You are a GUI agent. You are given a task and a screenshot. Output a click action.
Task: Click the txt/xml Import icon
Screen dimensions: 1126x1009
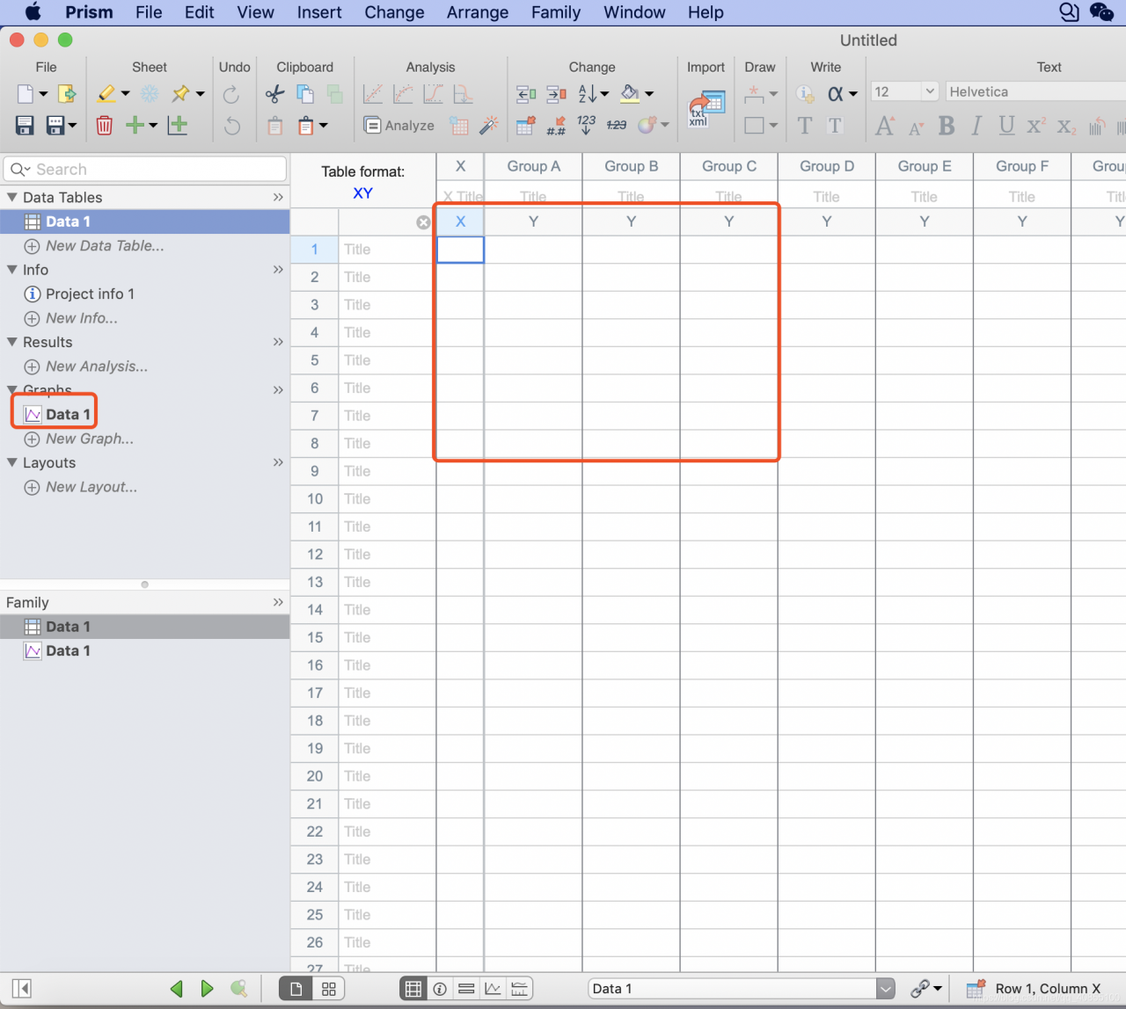pyautogui.click(x=706, y=110)
